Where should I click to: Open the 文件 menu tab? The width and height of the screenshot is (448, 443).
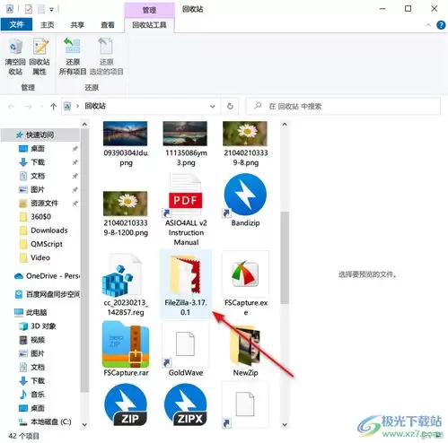16,24
